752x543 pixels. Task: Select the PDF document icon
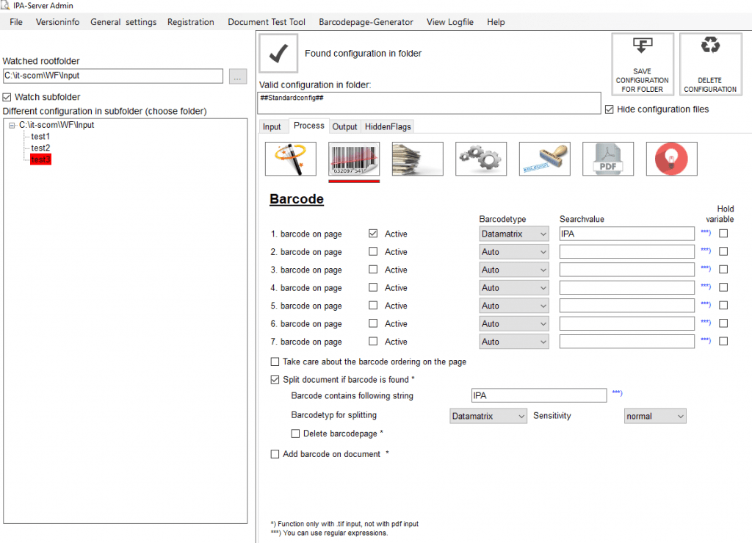607,159
